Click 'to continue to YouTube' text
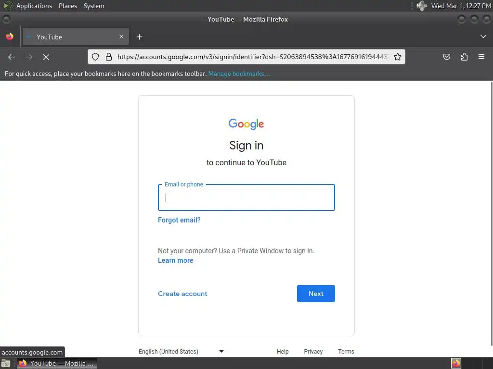 (x=246, y=162)
